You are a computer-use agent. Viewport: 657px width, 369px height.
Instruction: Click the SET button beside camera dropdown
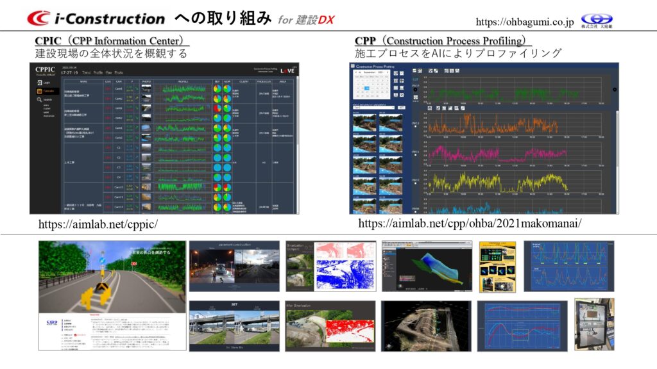click(x=400, y=108)
